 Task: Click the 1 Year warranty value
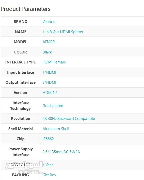(48, 165)
